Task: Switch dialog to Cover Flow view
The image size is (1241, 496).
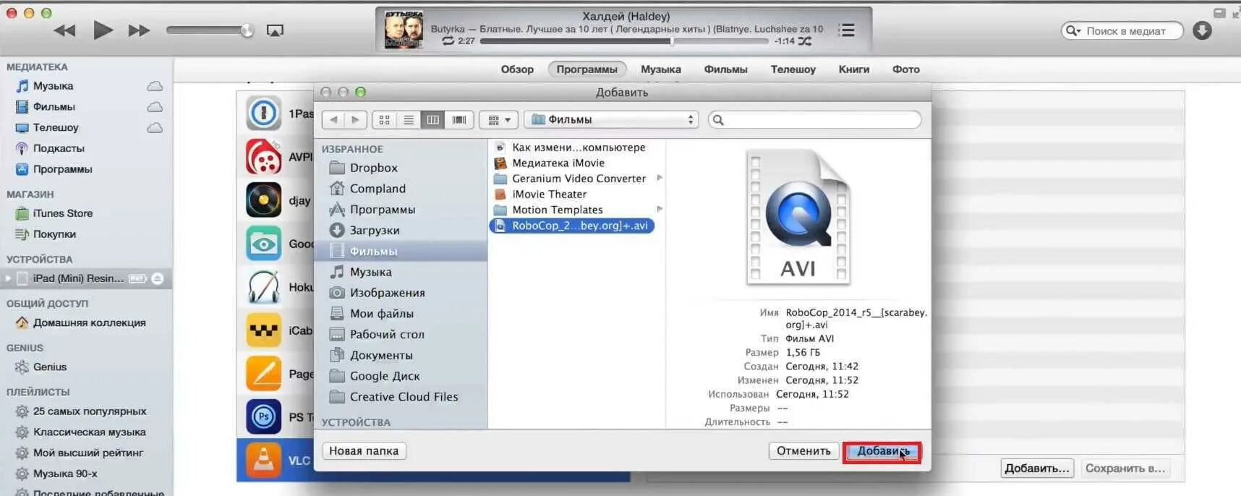Action: tap(459, 120)
